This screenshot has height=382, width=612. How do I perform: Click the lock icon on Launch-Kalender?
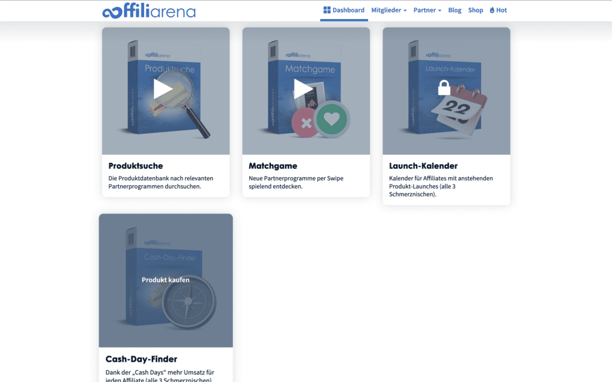click(444, 88)
